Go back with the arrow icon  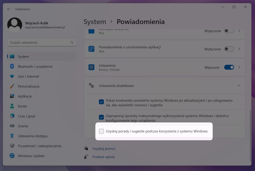click(9, 9)
